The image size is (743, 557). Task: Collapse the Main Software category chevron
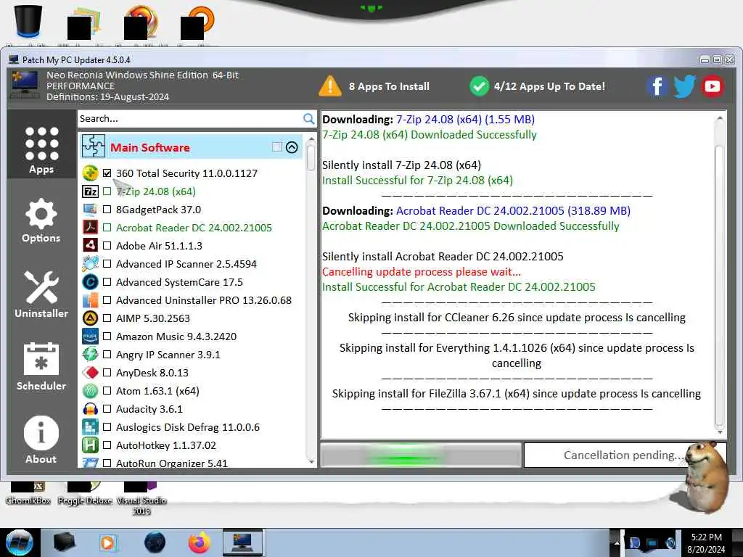(292, 147)
